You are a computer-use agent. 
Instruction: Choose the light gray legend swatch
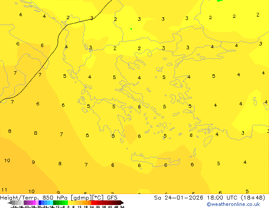click(22, 202)
